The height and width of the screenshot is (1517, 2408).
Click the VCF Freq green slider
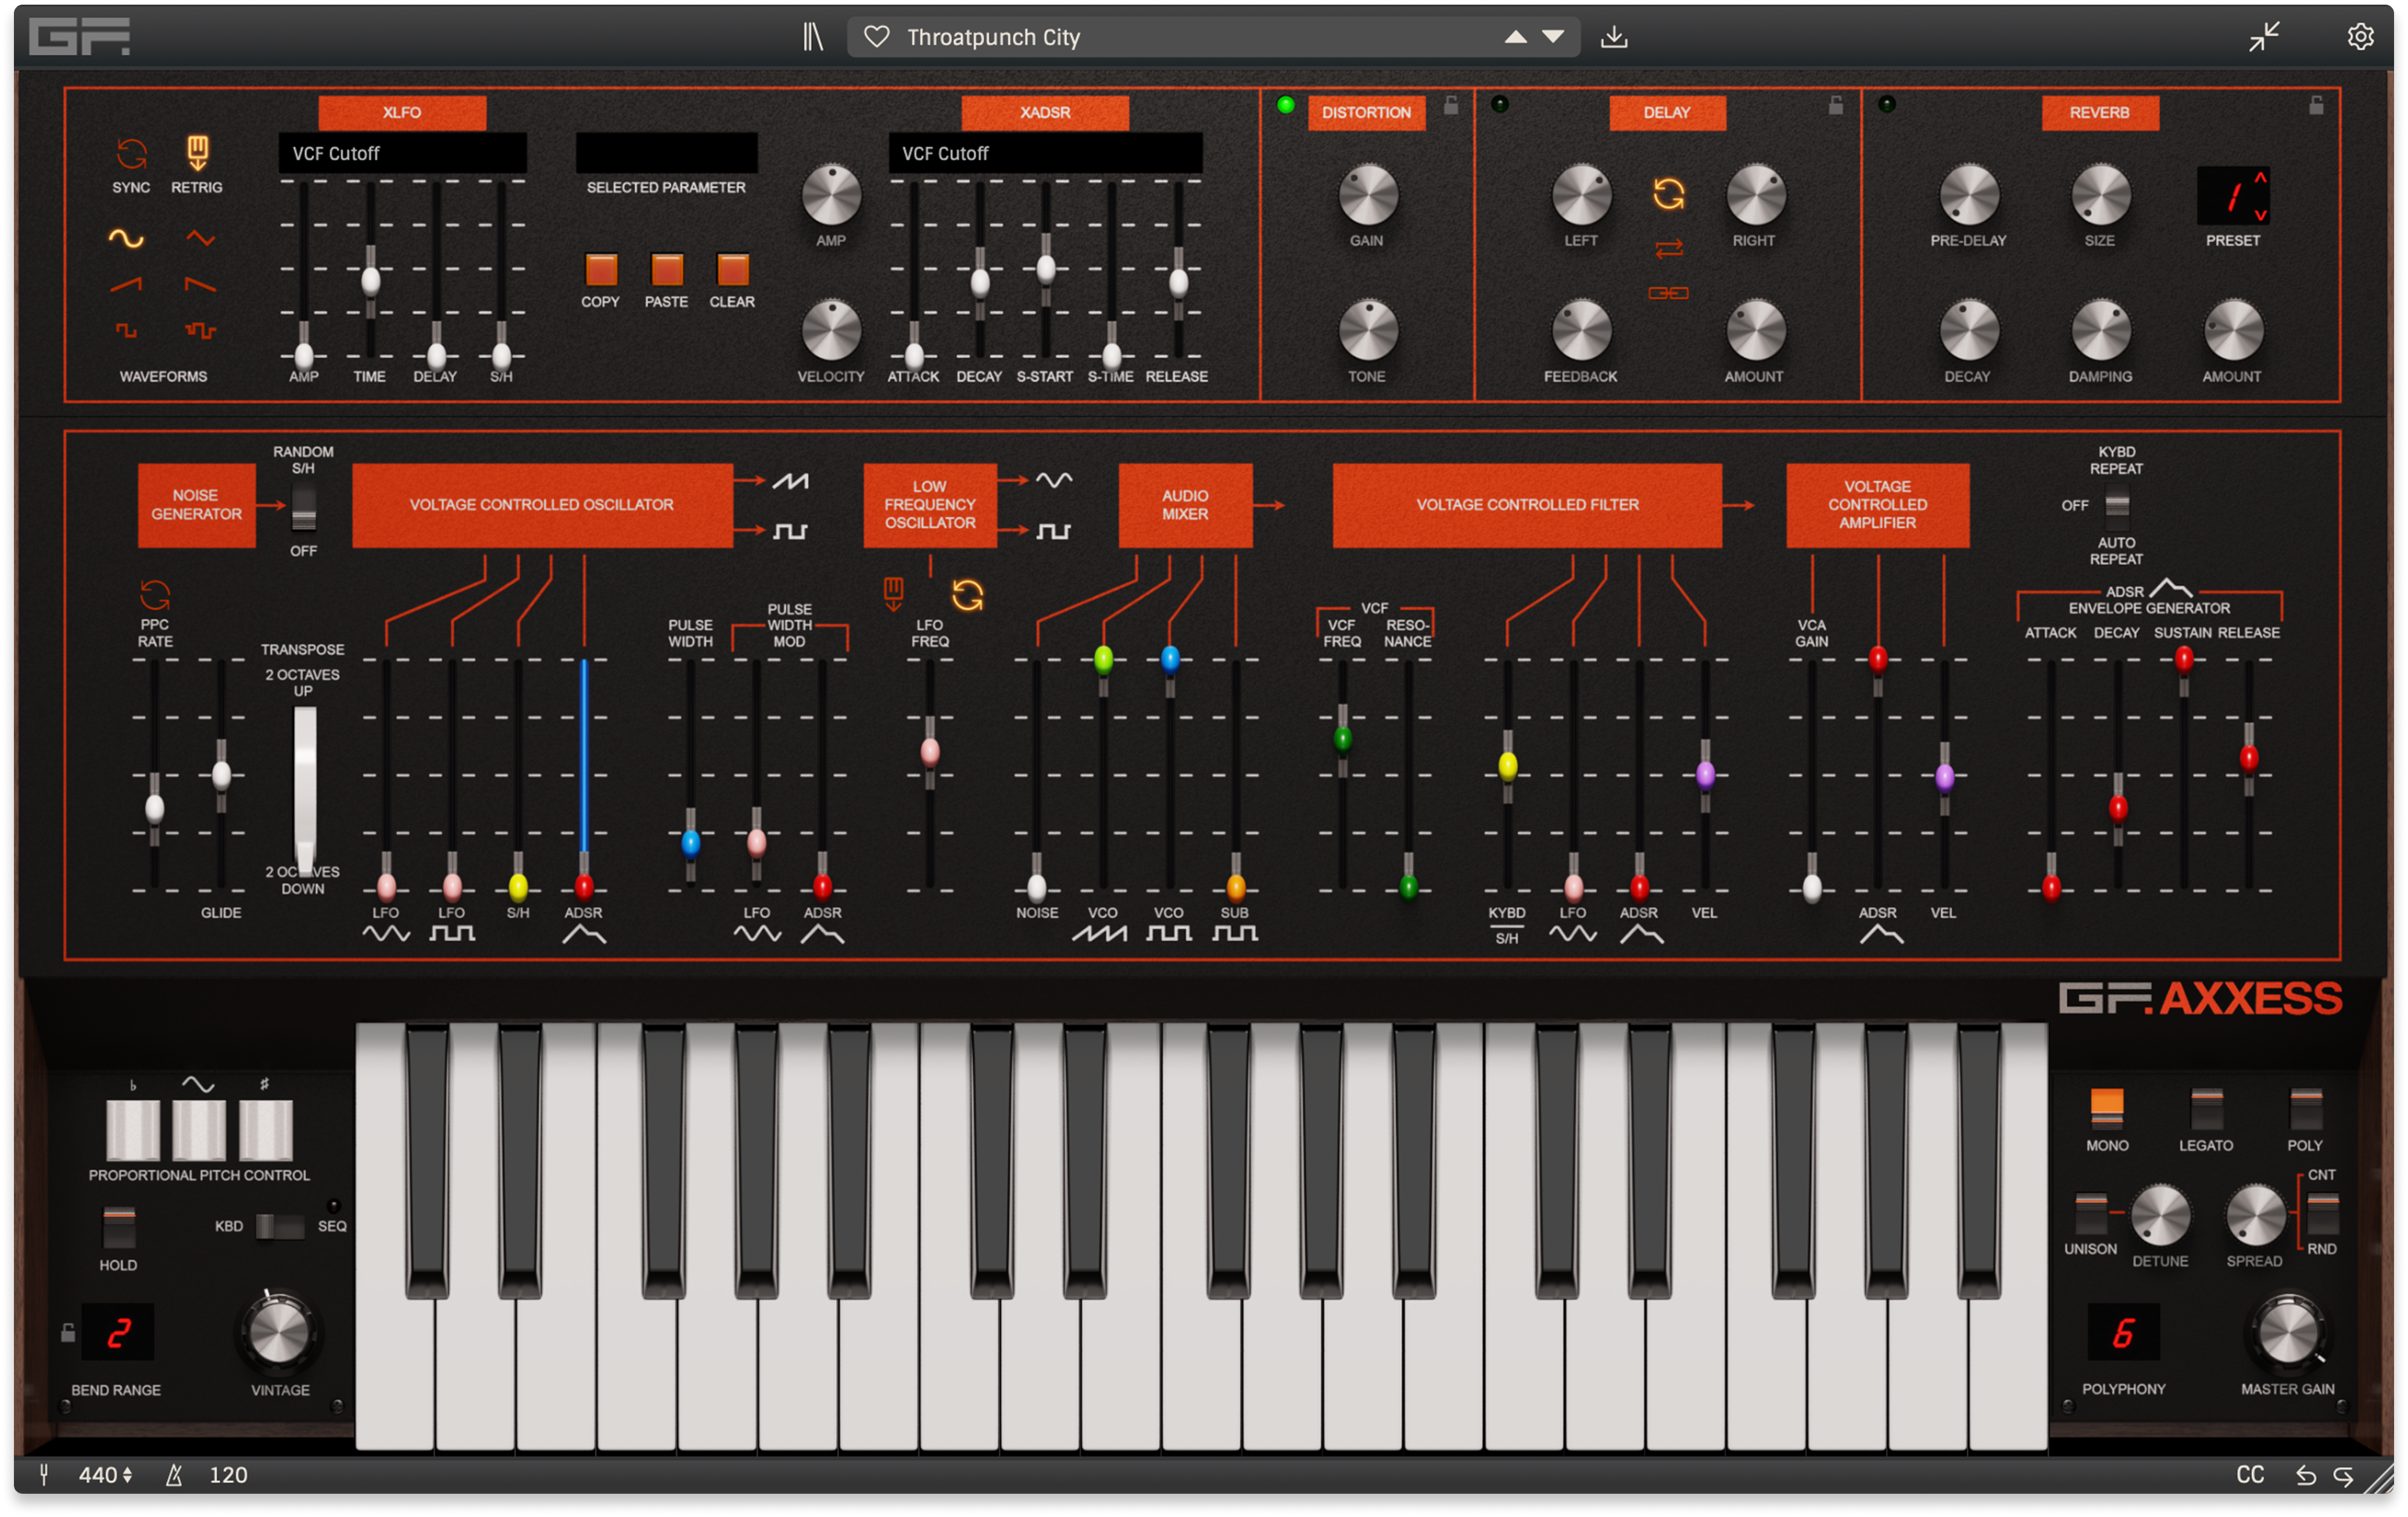tap(1342, 739)
